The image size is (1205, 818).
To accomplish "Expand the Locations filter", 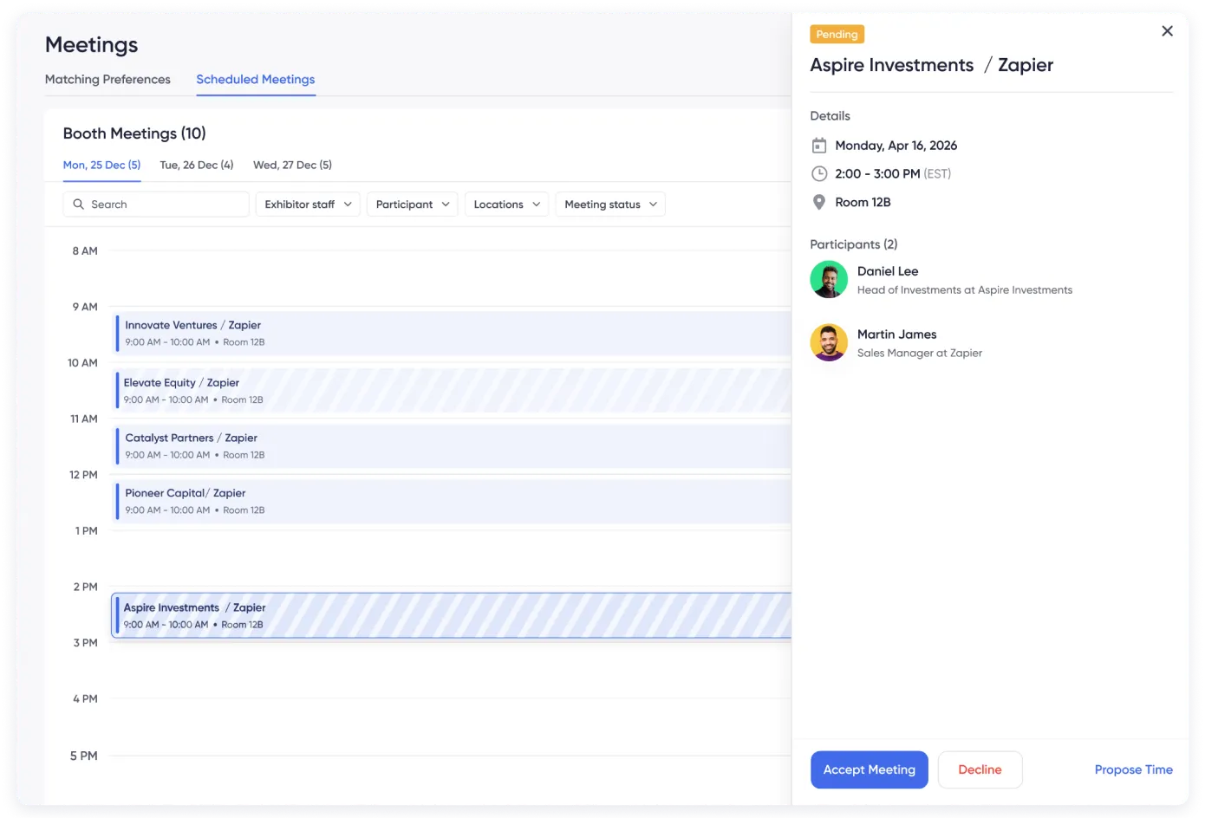I will pyautogui.click(x=506, y=204).
